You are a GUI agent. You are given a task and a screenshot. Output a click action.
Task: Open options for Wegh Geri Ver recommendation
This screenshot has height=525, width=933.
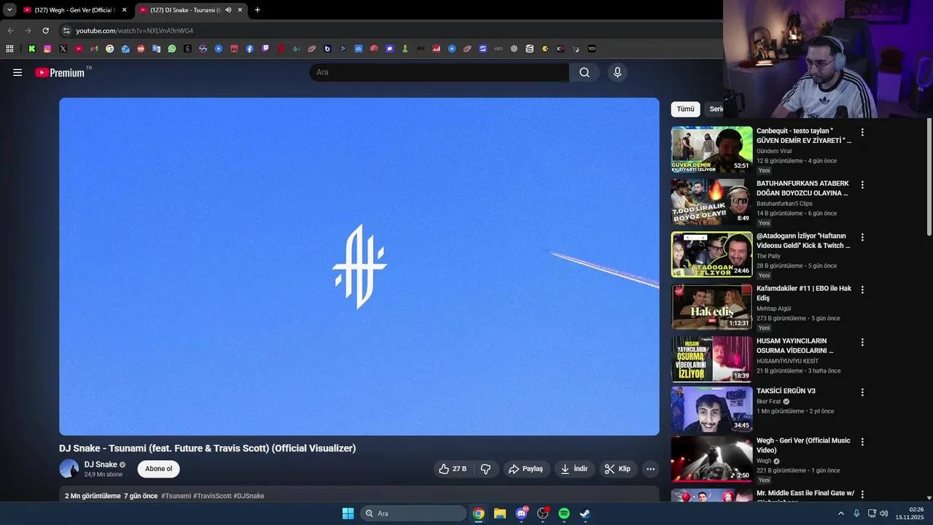pos(862,442)
